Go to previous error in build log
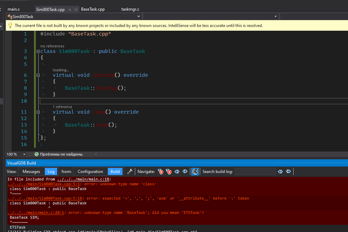 click(160, 172)
